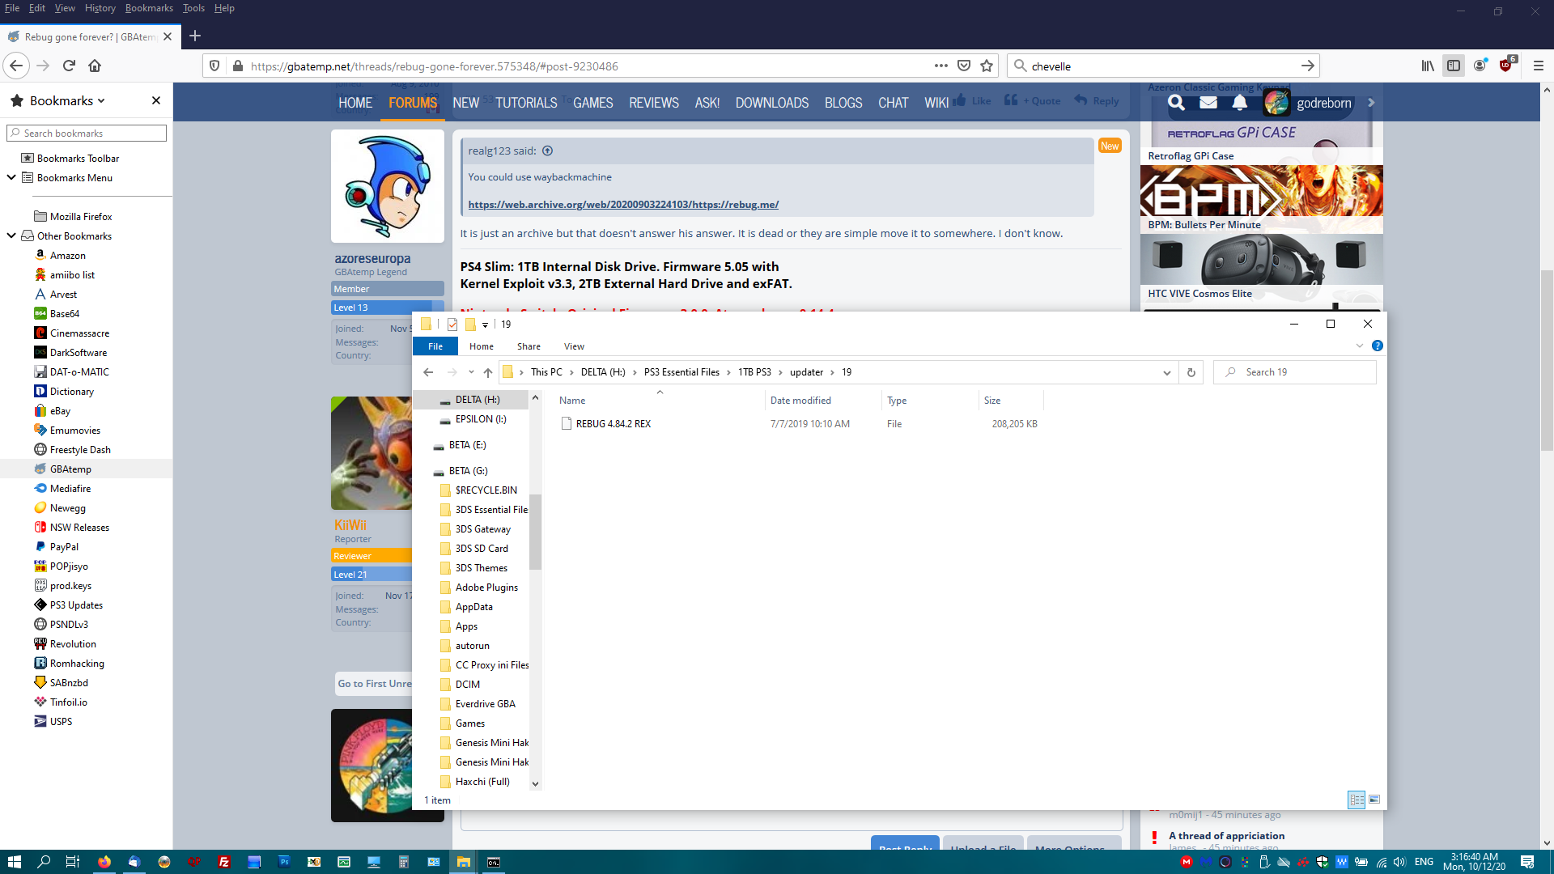This screenshot has width=1554, height=874.
Task: Open FileZilla from the taskbar
Action: click(x=224, y=862)
